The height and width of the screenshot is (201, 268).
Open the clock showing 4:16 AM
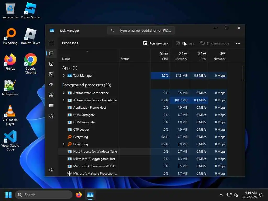tap(249, 195)
